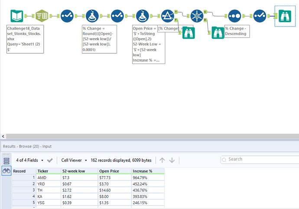Open the Browse tool below the Filter tool
This screenshot has width=299, height=209.
click(x=188, y=32)
